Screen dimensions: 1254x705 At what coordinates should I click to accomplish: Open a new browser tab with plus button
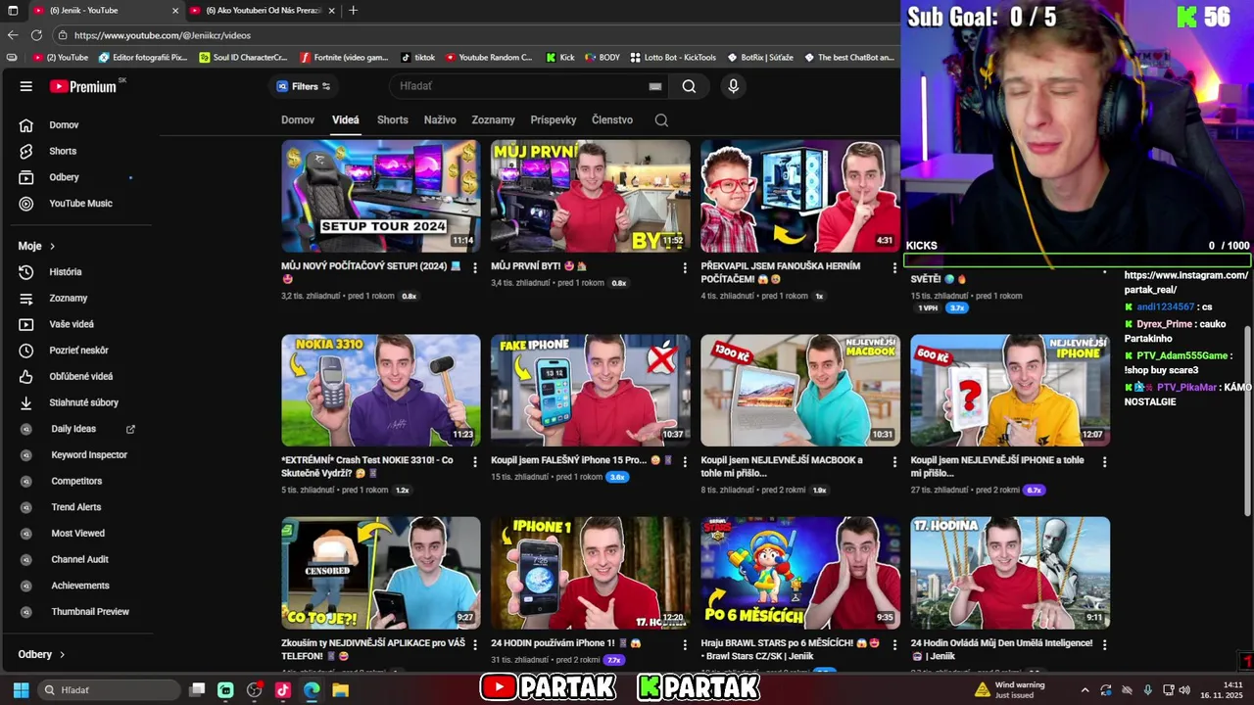coord(353,11)
